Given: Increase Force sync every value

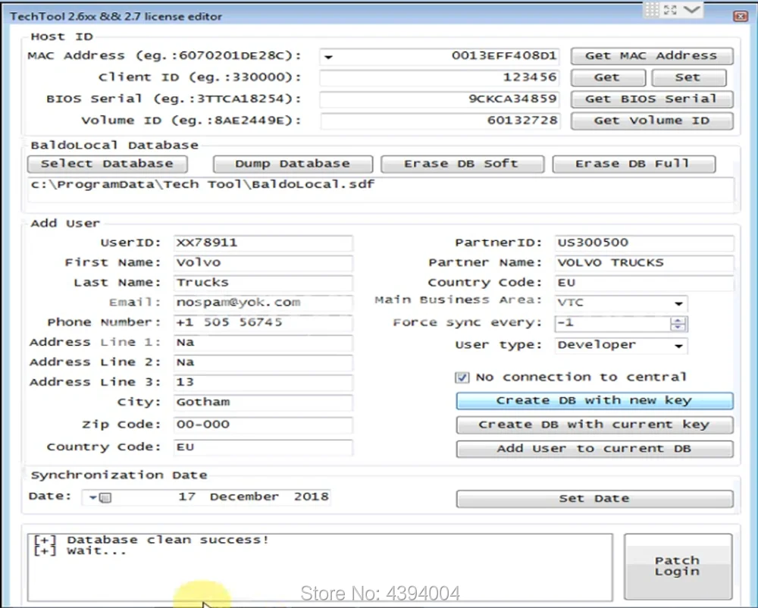Looking at the screenshot, I should pyautogui.click(x=678, y=321).
